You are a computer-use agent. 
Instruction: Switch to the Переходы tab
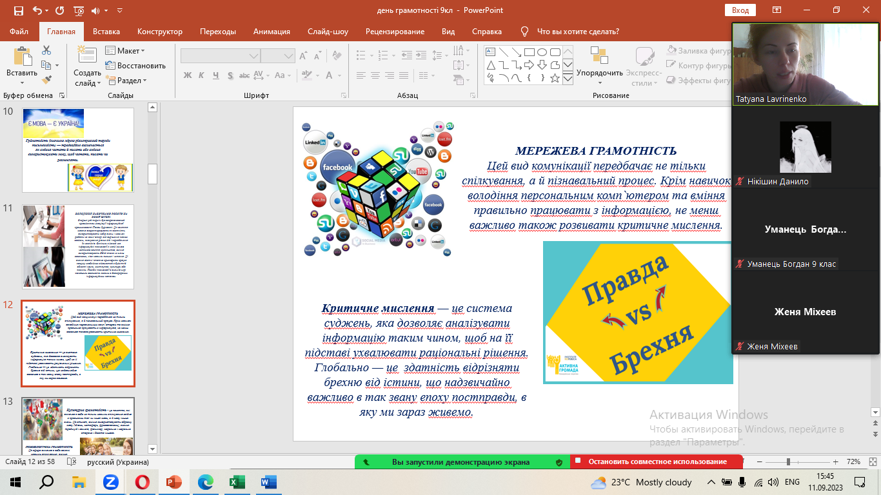pyautogui.click(x=218, y=32)
